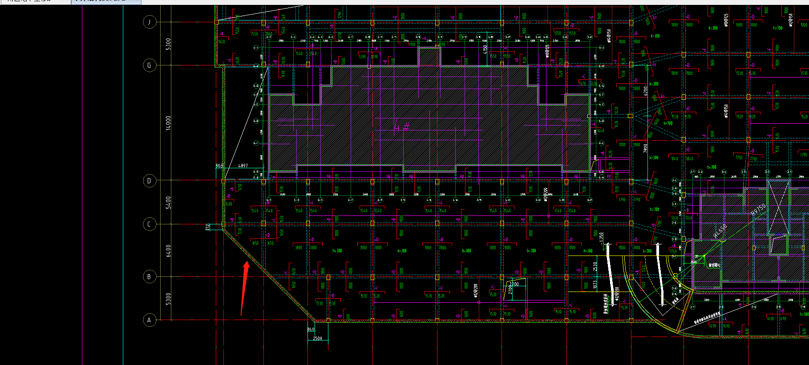Click the 5400 dimension between axes D and C
The width and height of the screenshot is (809, 365).
168,203
